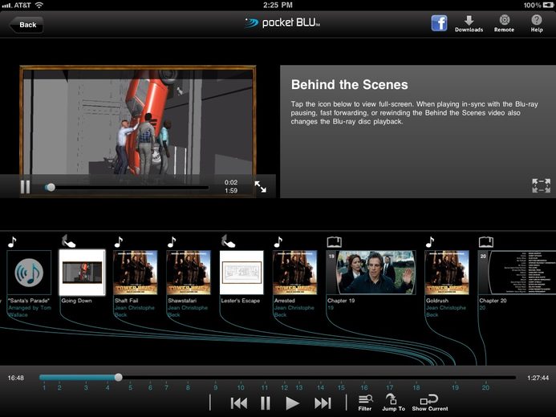Click the video player scrubber knob

51,187
